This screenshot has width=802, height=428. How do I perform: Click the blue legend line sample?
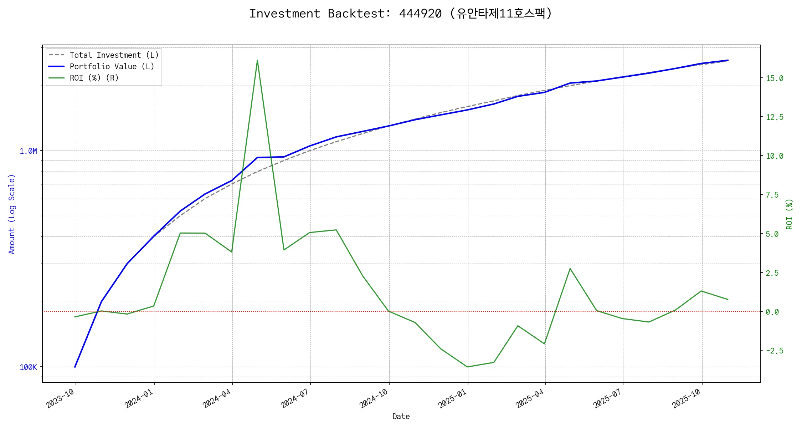pos(57,67)
